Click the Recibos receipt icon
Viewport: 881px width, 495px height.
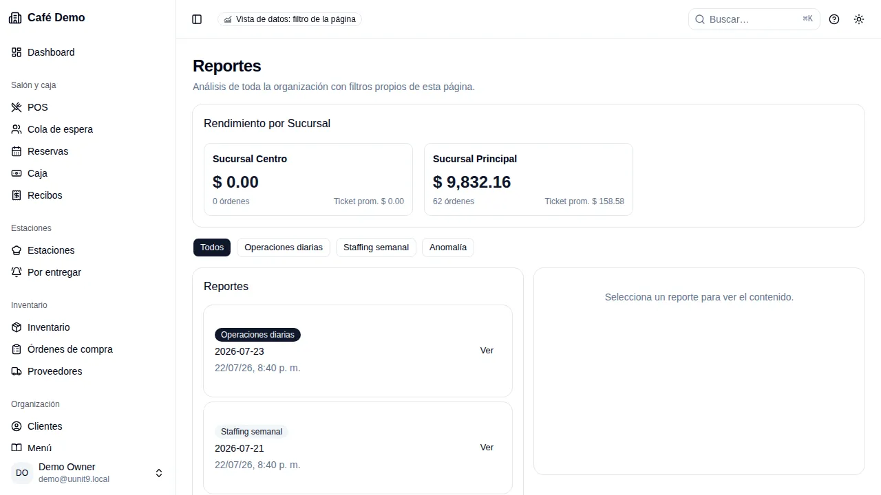click(17, 195)
